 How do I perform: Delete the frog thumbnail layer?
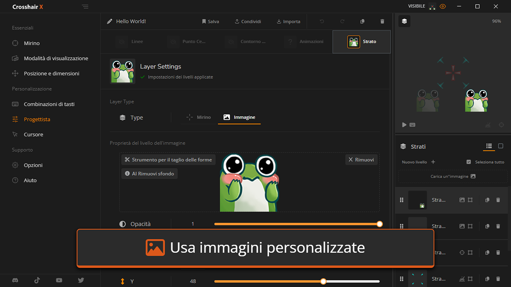point(498,200)
